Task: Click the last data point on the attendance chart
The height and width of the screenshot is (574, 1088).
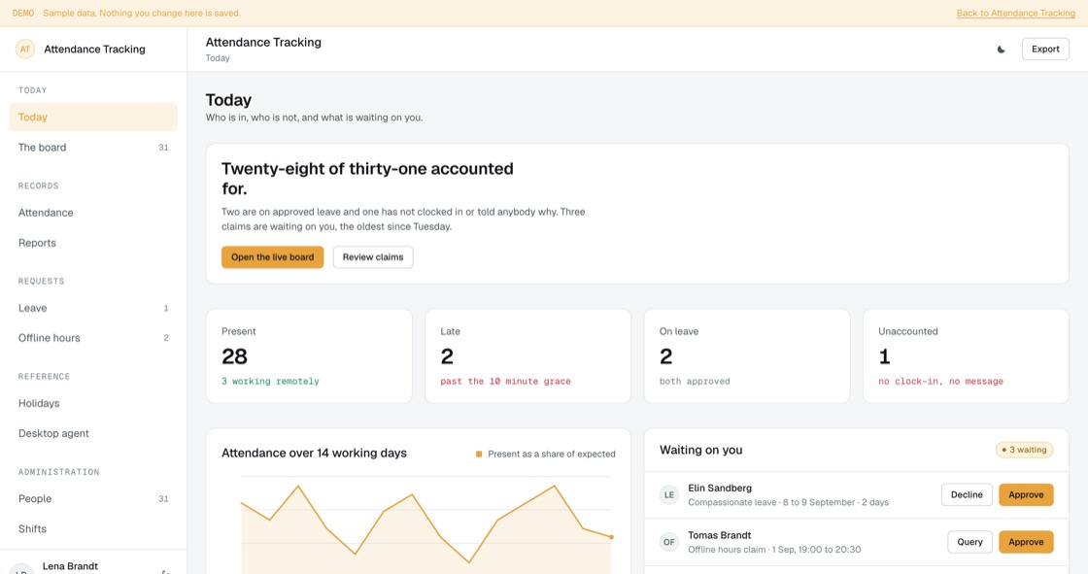Action: coord(611,536)
